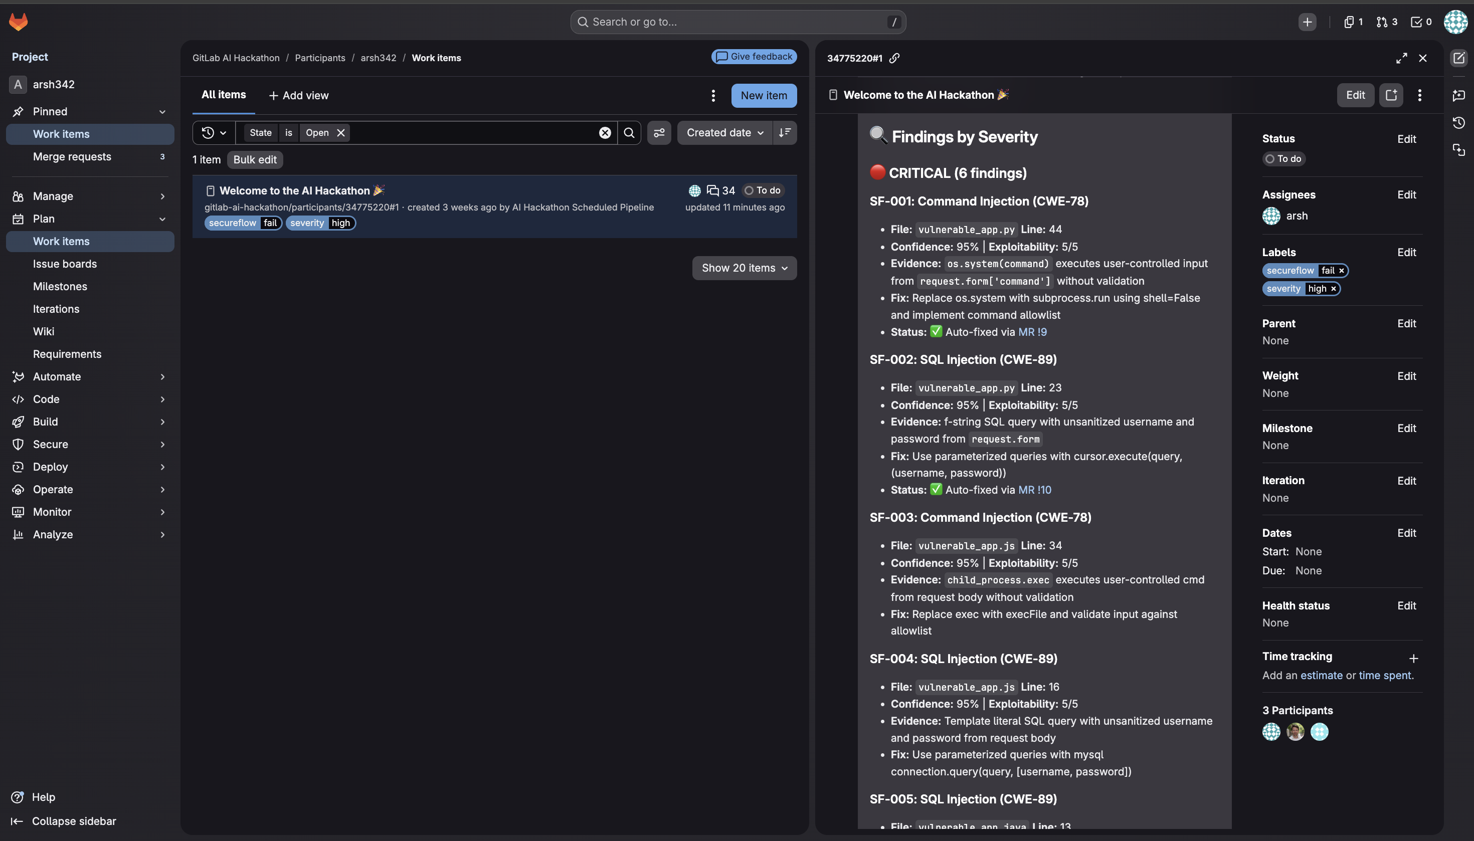Expand work item drawer to full view
This screenshot has width=1474, height=841.
tap(1401, 58)
